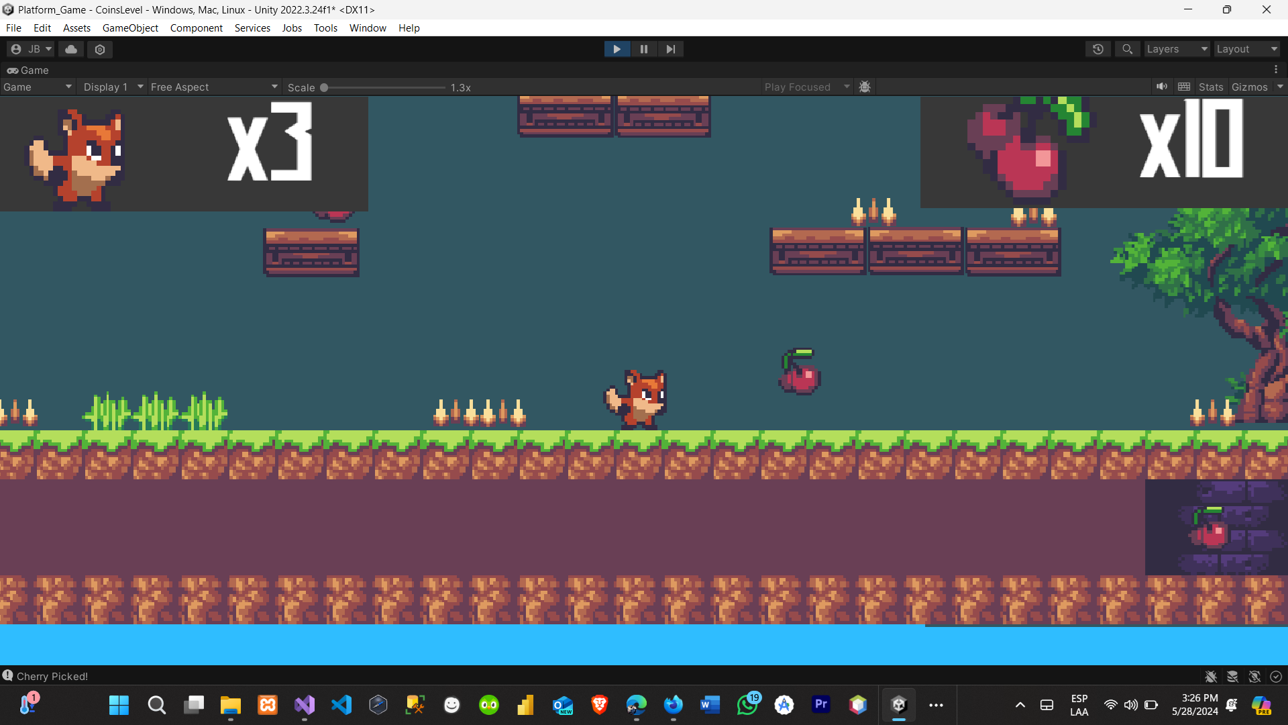Open the Tools menu
The image size is (1288, 725).
[325, 28]
